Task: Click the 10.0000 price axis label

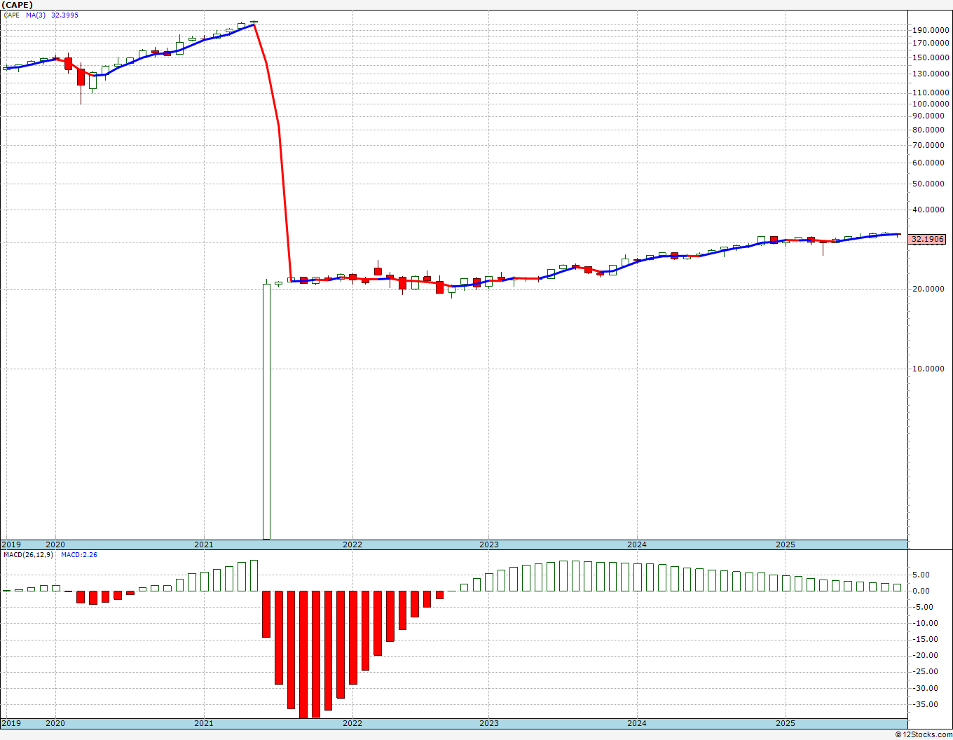Action: [x=931, y=369]
